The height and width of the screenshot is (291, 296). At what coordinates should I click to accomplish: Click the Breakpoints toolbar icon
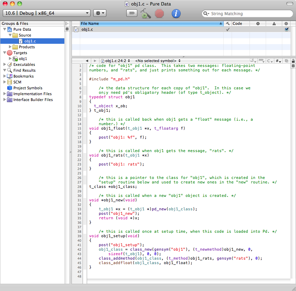coord(131,13)
